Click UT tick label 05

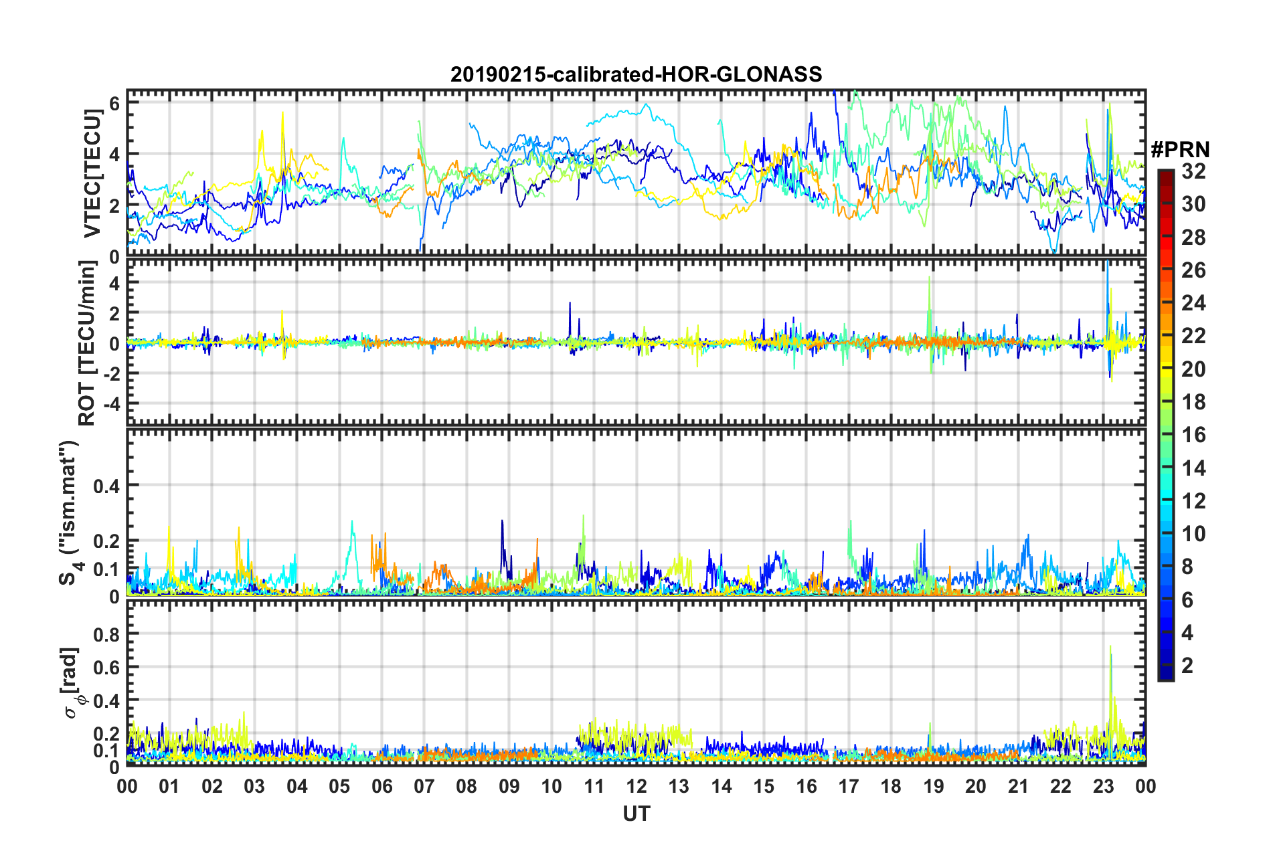339,786
